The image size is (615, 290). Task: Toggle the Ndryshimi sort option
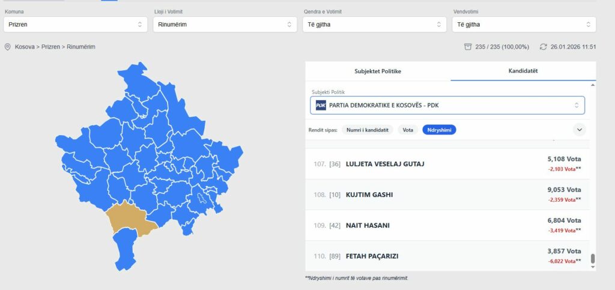pos(439,130)
